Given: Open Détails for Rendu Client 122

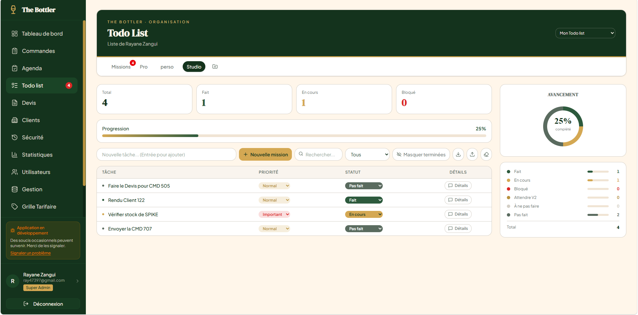Looking at the screenshot, I should (x=458, y=200).
